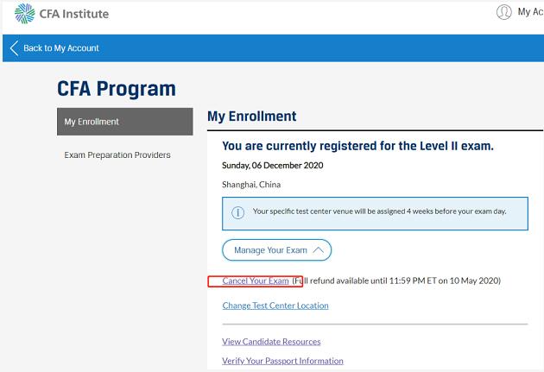Click the CFA Institute starburst logo
The width and height of the screenshot is (544, 372).
point(24,14)
